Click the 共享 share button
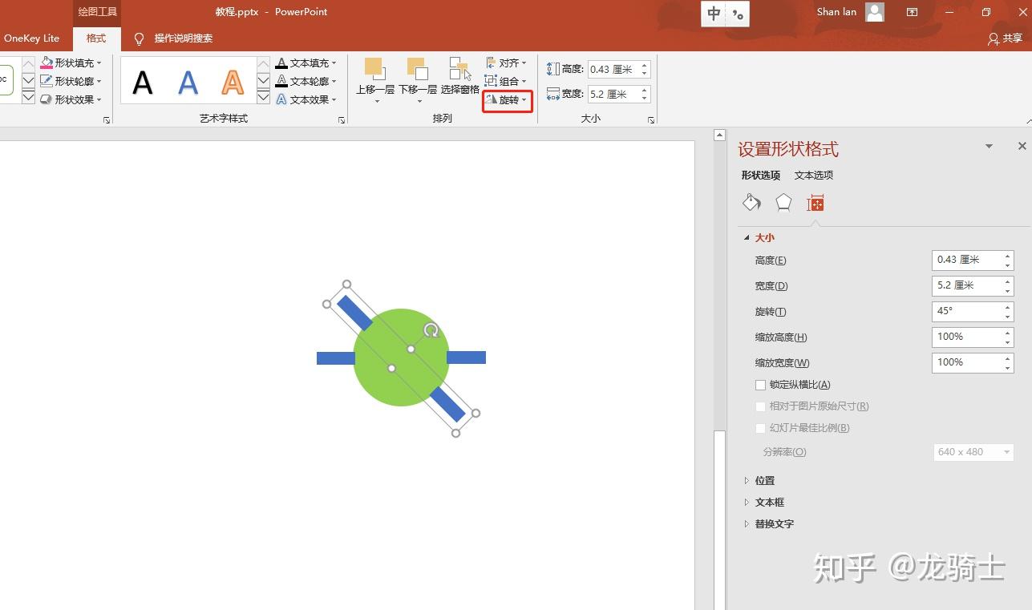Viewport: 1032px width, 610px height. click(x=1005, y=38)
